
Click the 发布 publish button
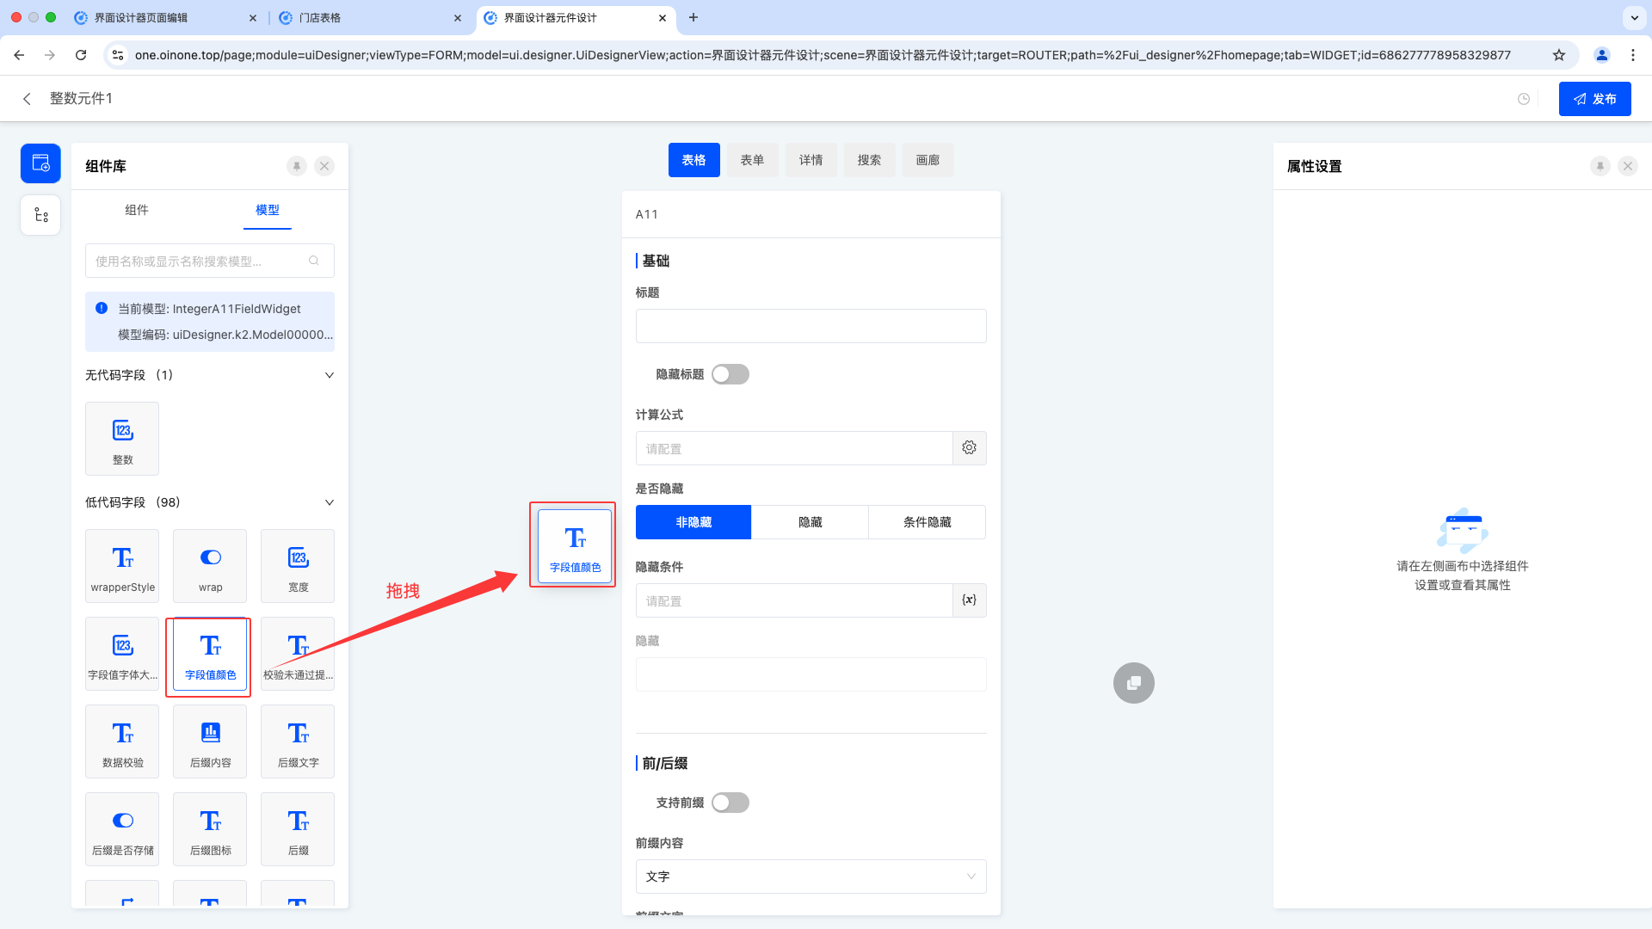pos(1594,99)
